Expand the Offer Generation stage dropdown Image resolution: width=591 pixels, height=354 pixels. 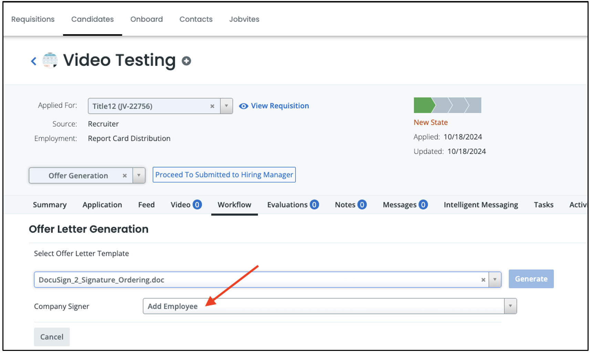[139, 176]
